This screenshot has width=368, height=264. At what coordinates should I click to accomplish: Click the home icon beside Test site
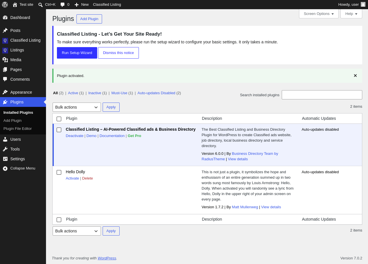point(15,5)
